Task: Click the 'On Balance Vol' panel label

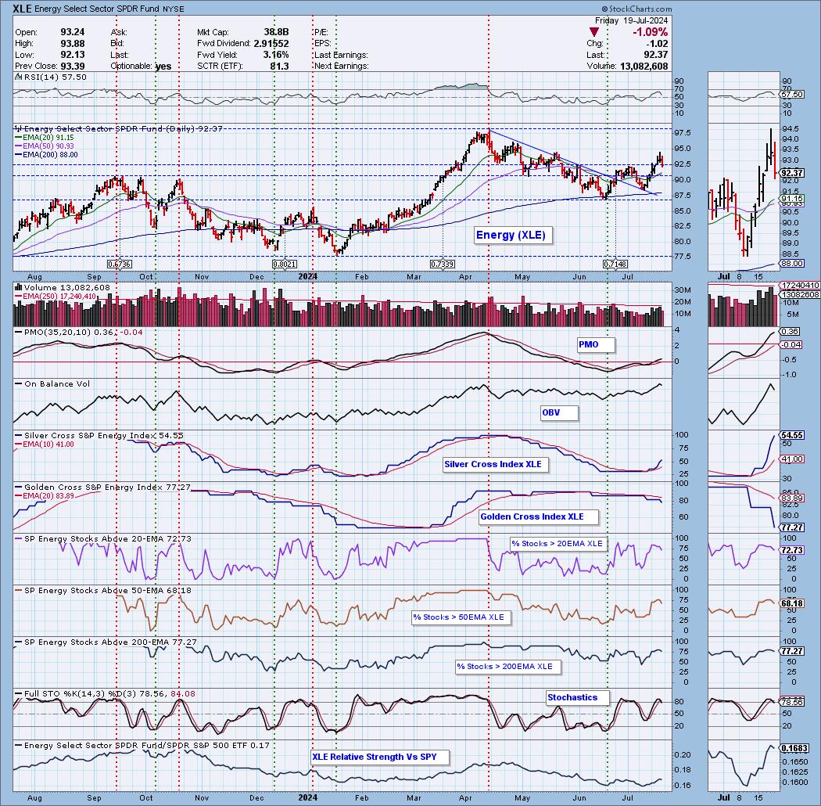Action: point(52,383)
